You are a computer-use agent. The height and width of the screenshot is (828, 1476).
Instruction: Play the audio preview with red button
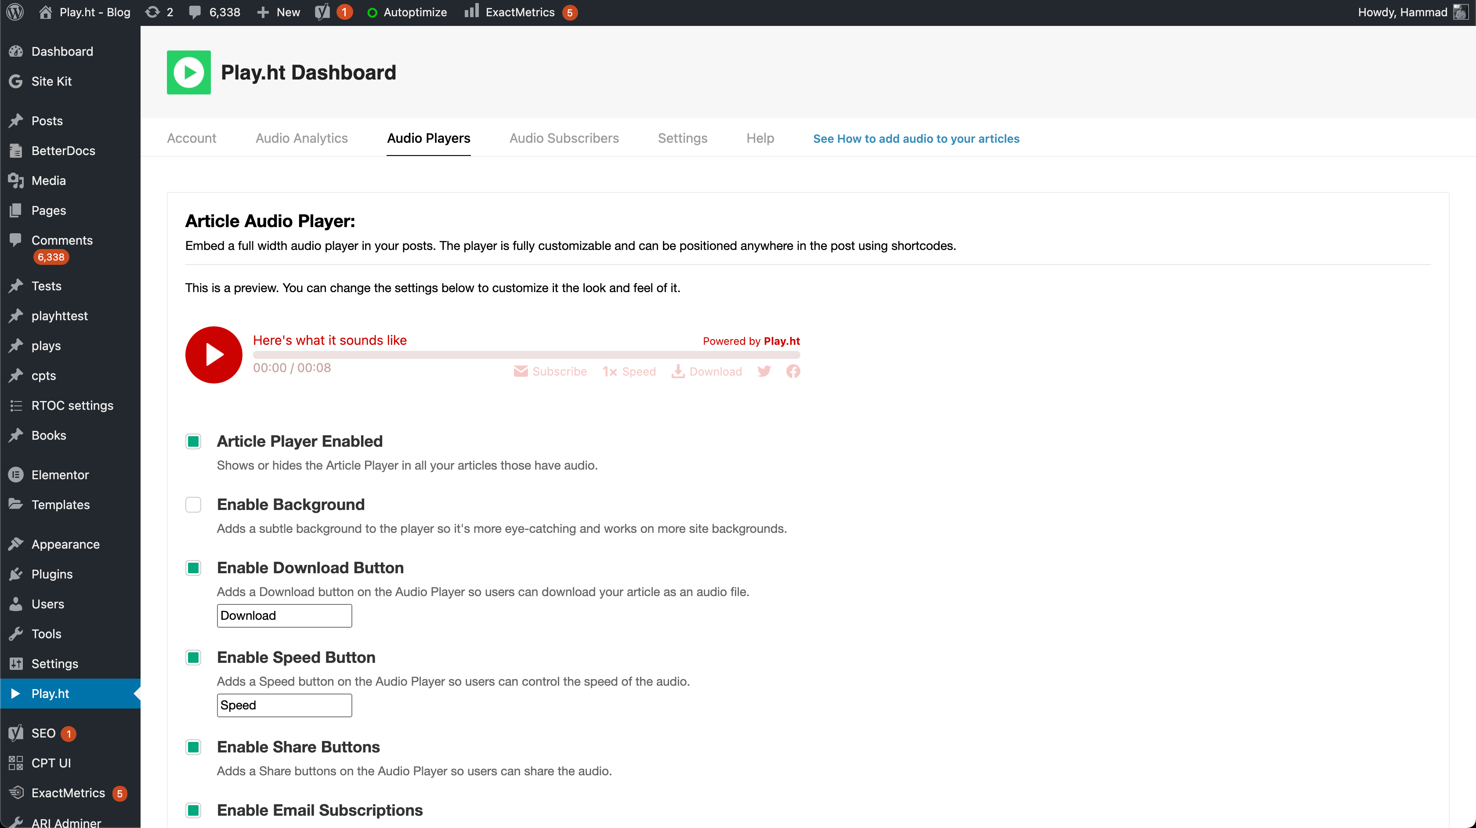click(x=213, y=354)
